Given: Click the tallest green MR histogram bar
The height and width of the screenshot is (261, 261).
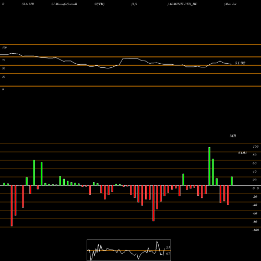Looking at the screenshot, I should click(x=209, y=167).
